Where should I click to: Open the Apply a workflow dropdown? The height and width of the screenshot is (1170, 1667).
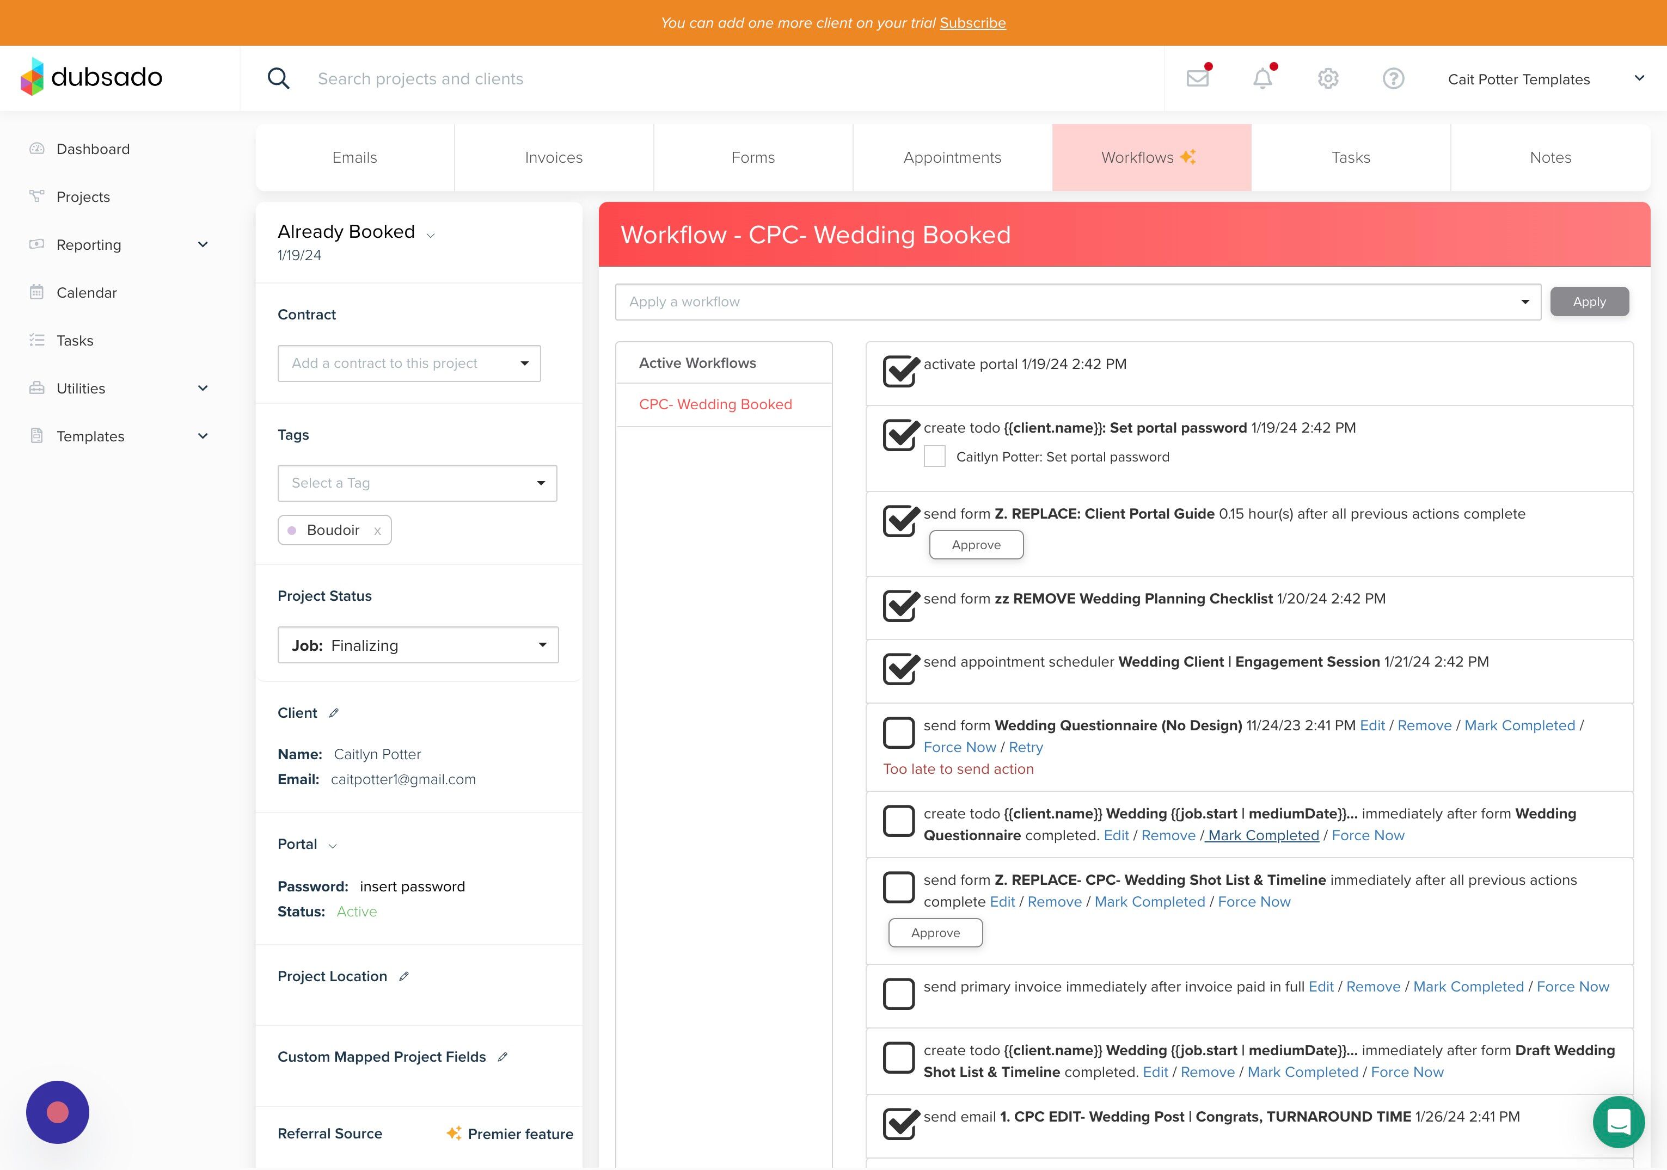pos(1077,302)
